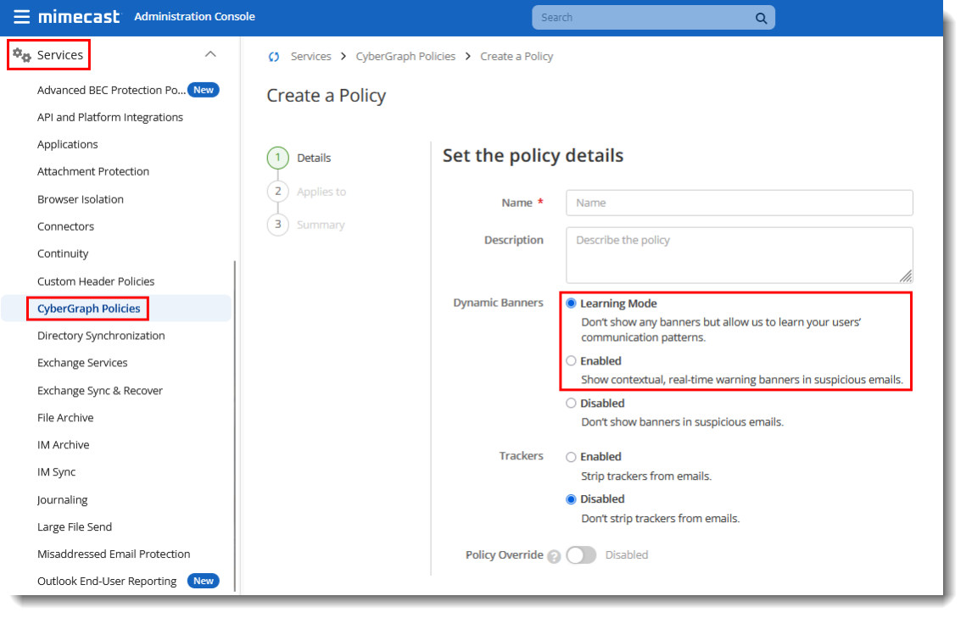
Task: Click the New badge on Advanced BEC Protection
Action: [x=204, y=90]
